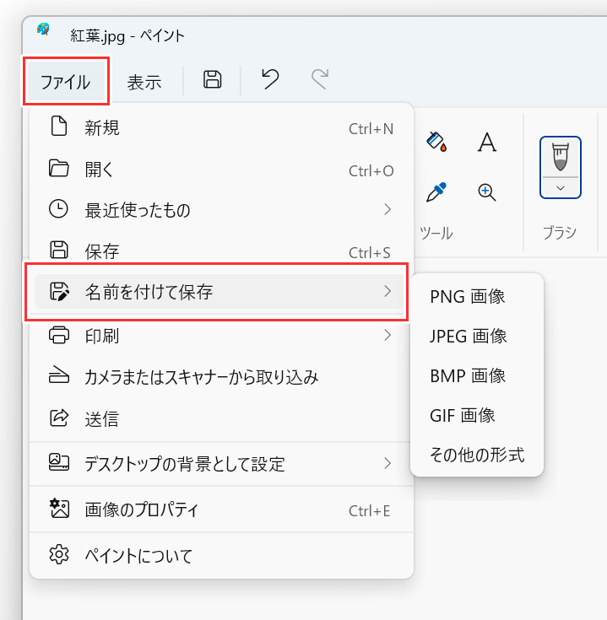This screenshot has height=620, width=607.
Task: Expand the 最近使ったもの submenu
Action: point(221,209)
